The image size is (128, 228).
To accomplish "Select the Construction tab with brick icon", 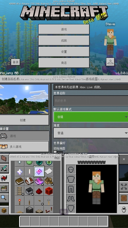I will (4, 159).
